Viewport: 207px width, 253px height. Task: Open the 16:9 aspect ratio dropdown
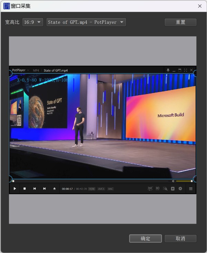[x=32, y=22]
